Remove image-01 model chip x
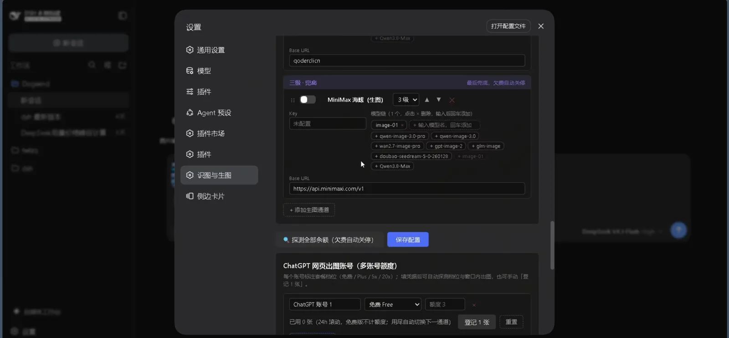 [402, 125]
